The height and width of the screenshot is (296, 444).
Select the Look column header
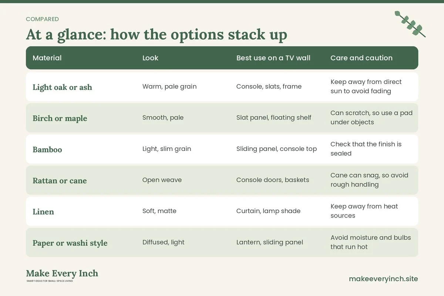coord(150,58)
